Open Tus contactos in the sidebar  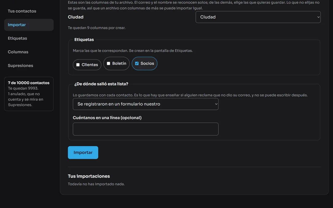(x=22, y=11)
